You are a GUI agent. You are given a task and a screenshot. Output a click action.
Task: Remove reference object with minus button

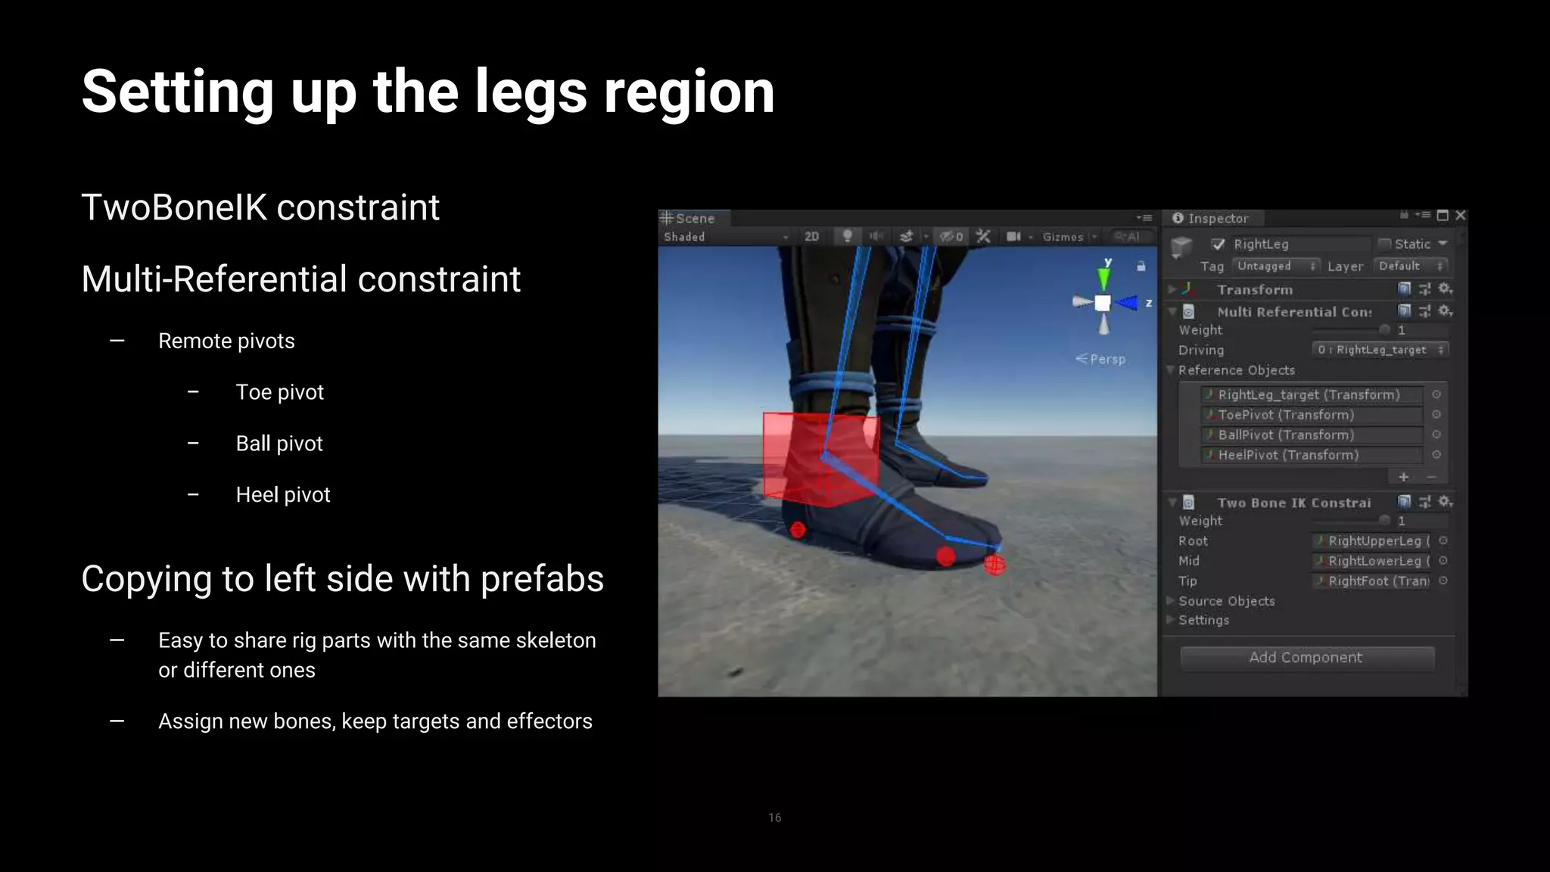tap(1431, 477)
